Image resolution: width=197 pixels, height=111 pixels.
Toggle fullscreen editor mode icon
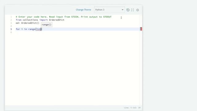(132, 10)
